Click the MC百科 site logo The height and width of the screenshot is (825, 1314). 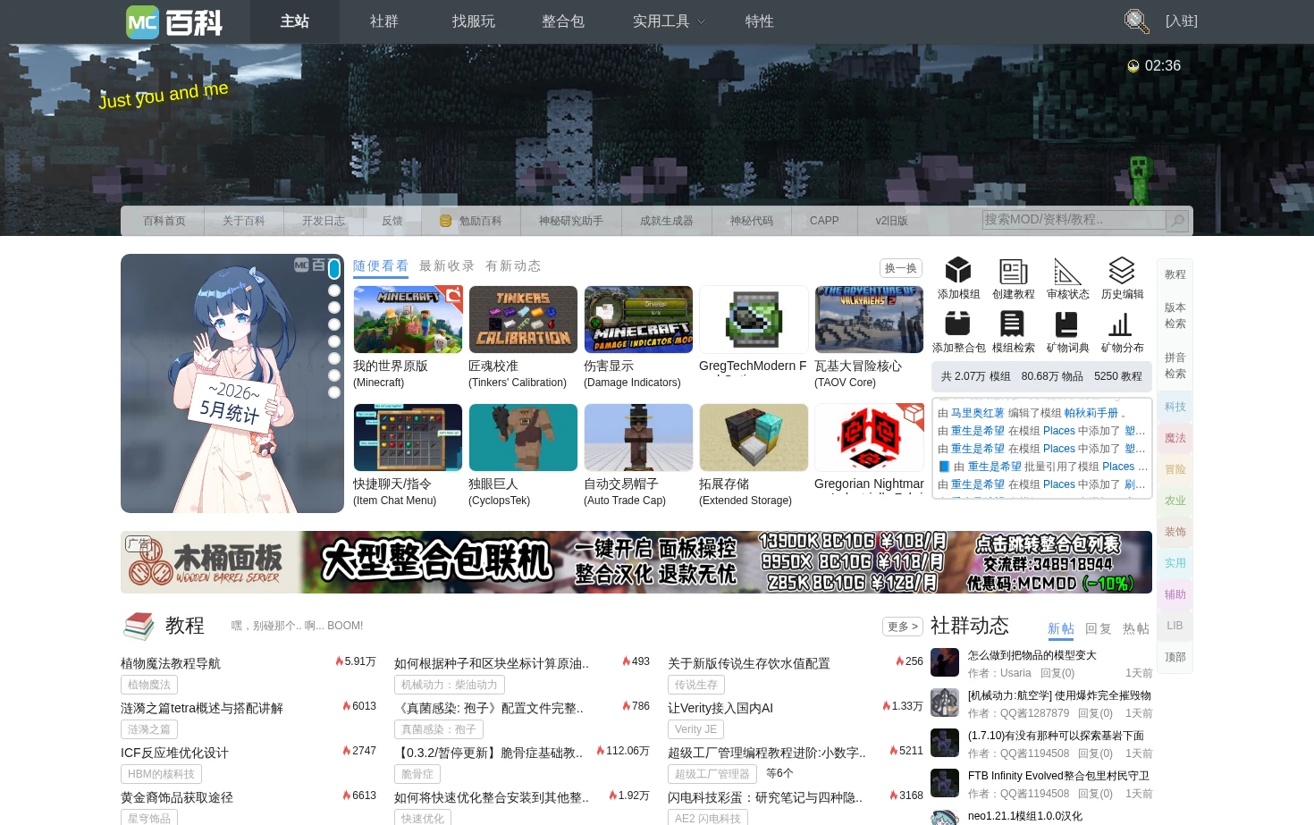174,21
